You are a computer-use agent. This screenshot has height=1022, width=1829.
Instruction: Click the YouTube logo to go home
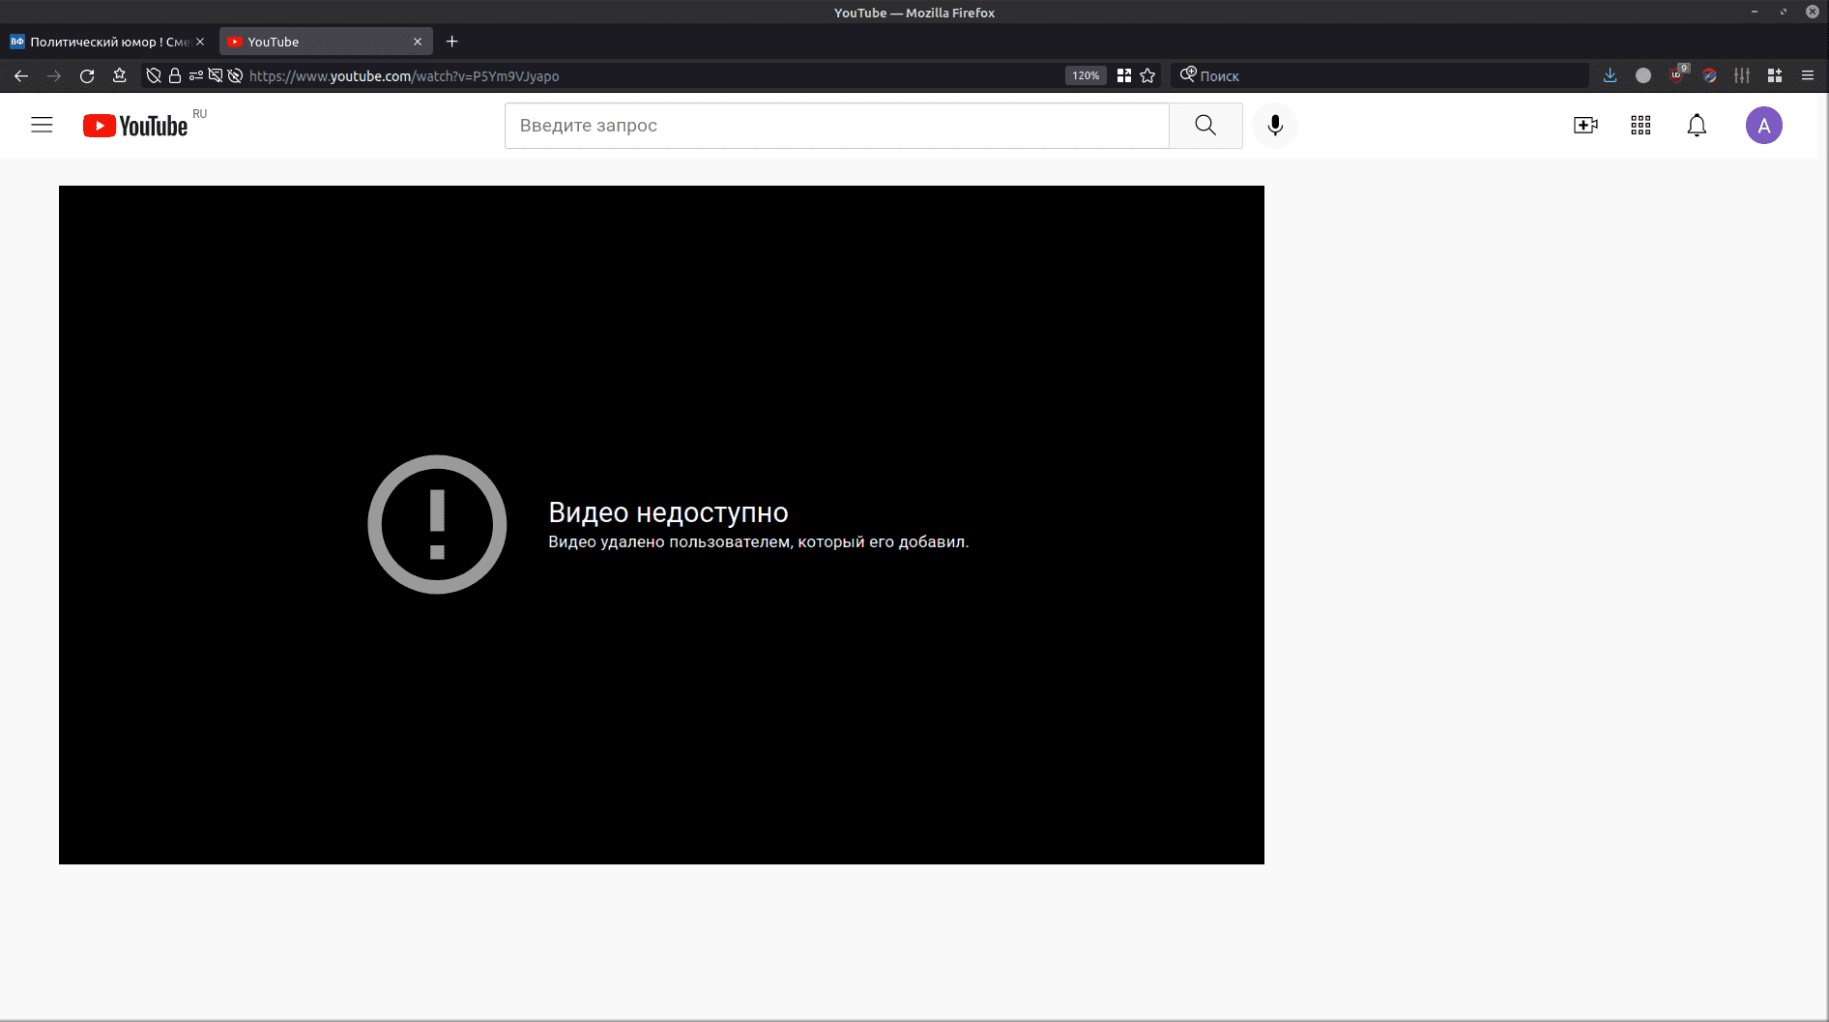(135, 126)
